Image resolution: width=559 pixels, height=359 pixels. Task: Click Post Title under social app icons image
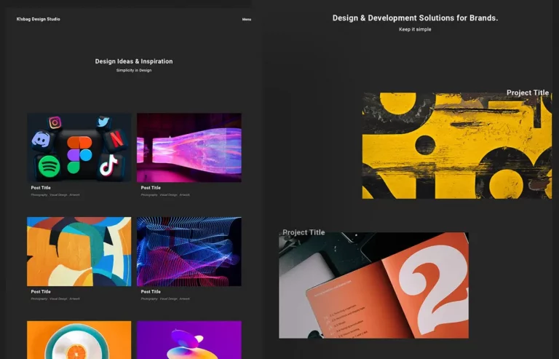[41, 188]
